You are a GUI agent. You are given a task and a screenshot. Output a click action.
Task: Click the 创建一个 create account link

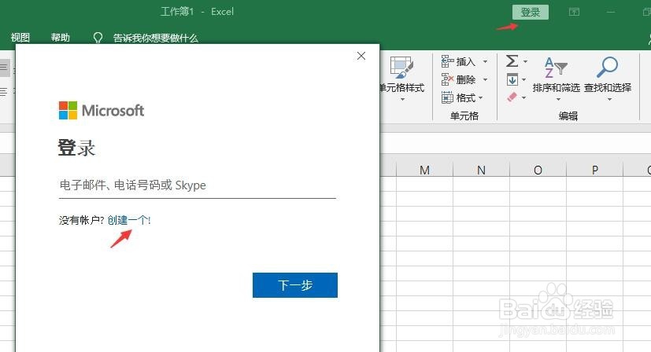(129, 220)
